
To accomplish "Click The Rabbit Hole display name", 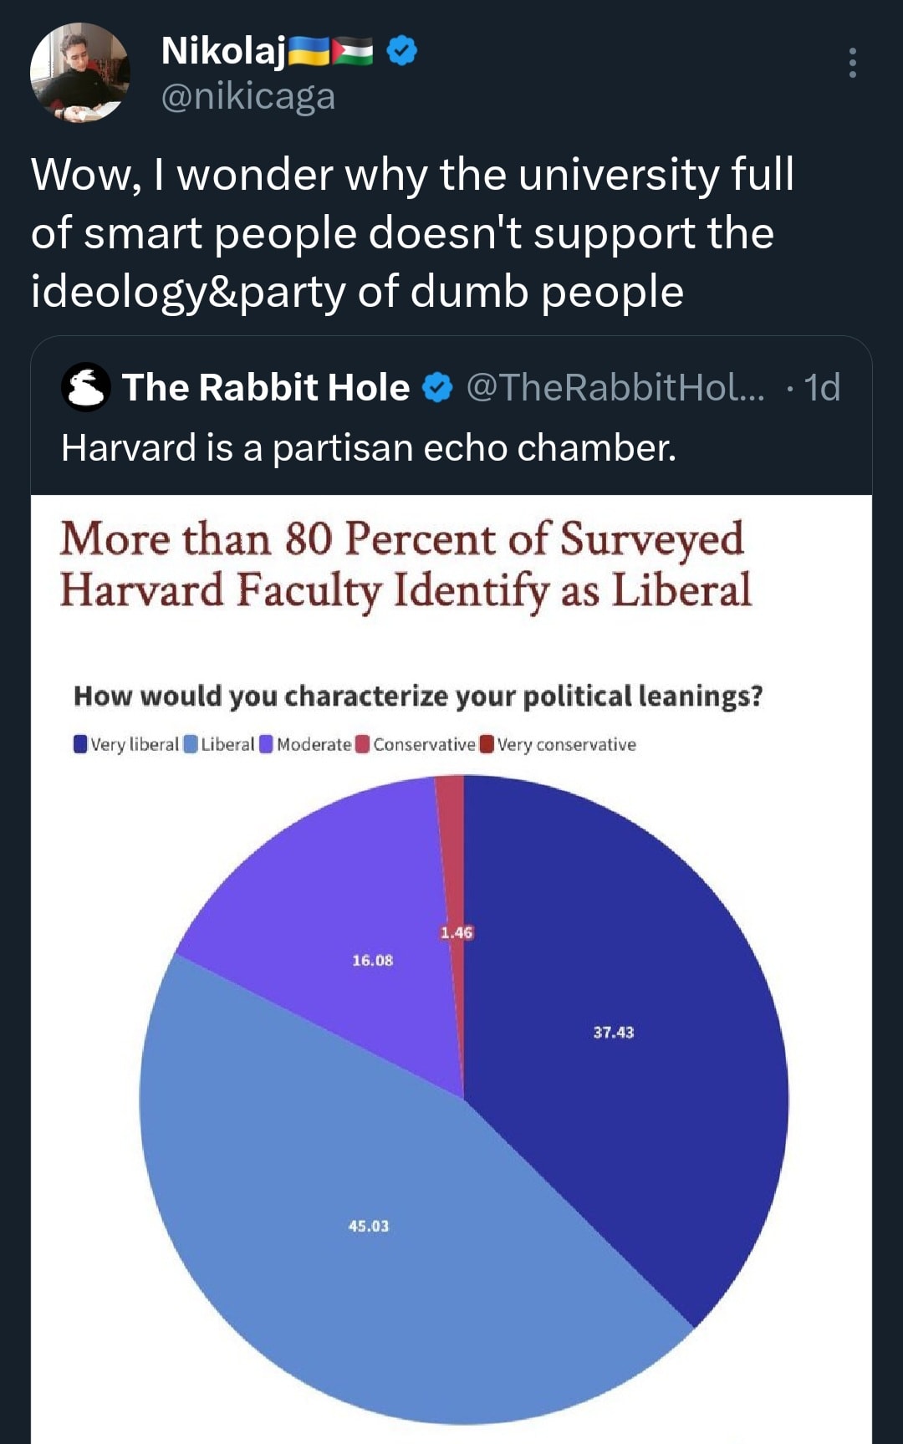I will tap(266, 387).
